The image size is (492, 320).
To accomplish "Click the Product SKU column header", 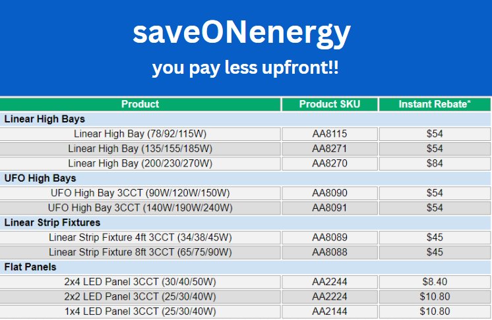I will (x=330, y=104).
